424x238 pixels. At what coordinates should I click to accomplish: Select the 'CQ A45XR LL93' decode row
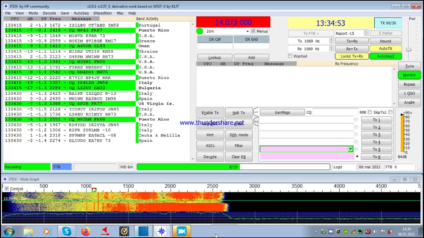(x=70, y=46)
